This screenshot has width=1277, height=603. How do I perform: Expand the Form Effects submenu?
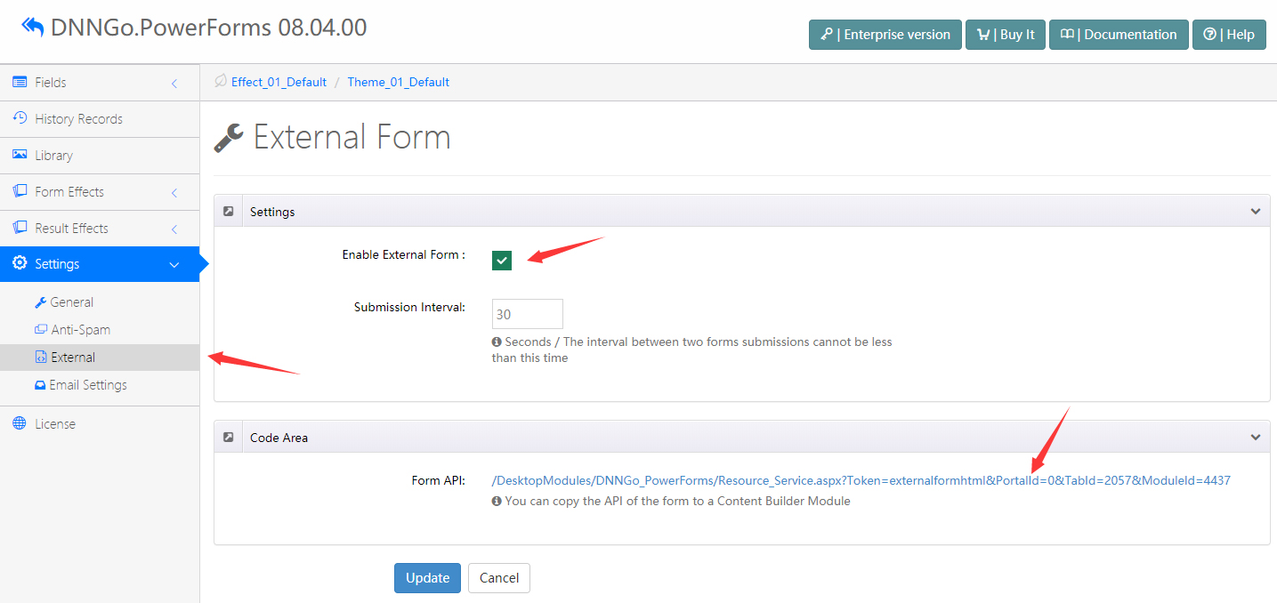(x=174, y=191)
